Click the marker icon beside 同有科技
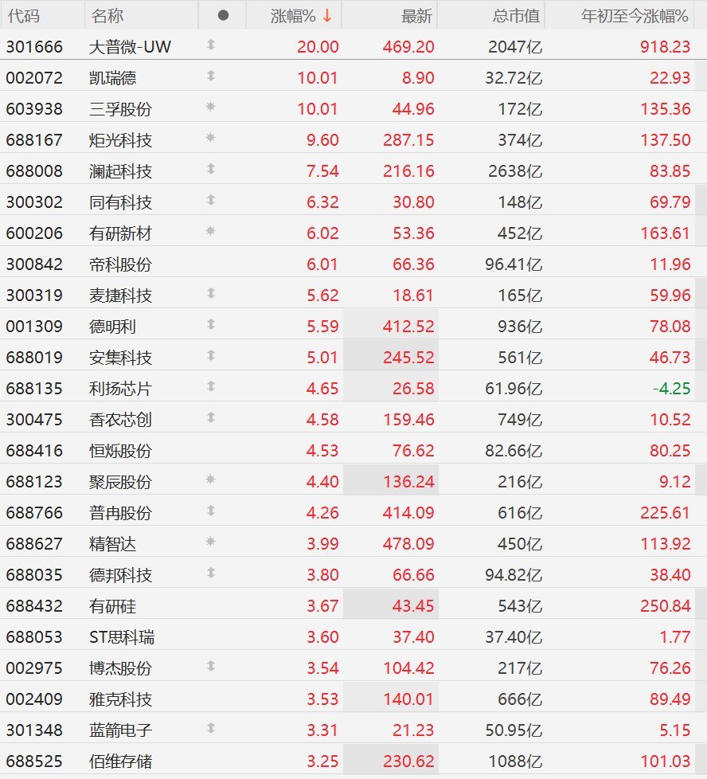The height and width of the screenshot is (779, 707). click(x=211, y=200)
